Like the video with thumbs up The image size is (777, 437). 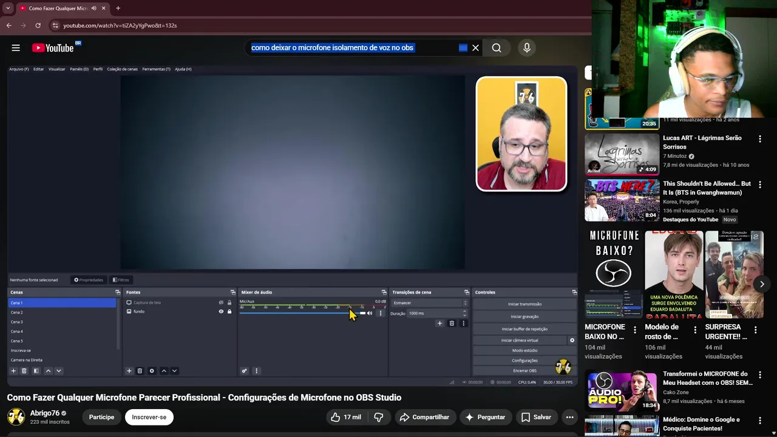(x=345, y=417)
